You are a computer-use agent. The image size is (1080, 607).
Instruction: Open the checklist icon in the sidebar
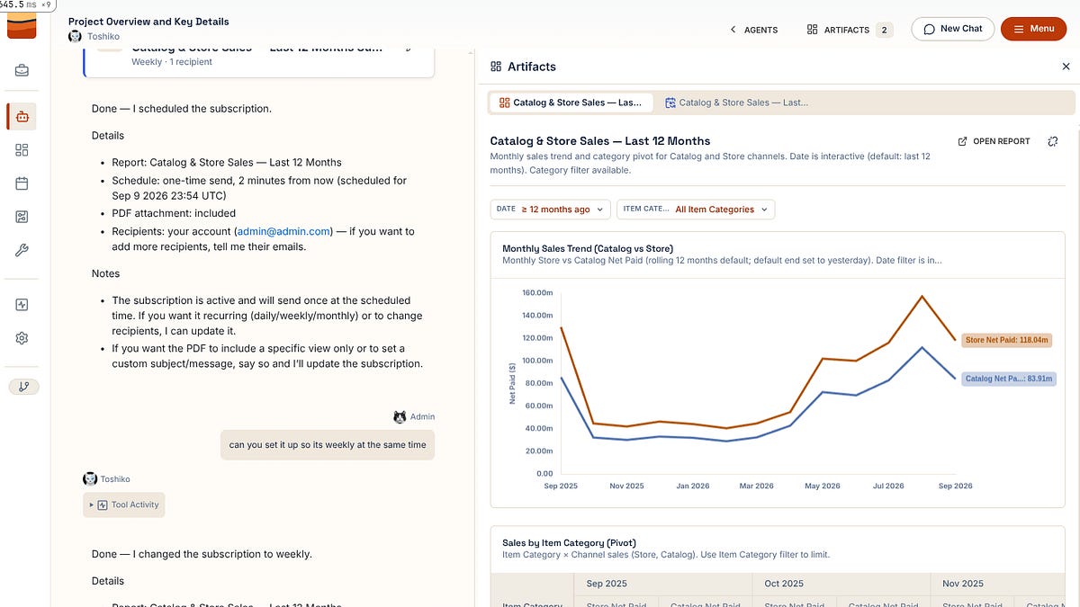(22, 217)
